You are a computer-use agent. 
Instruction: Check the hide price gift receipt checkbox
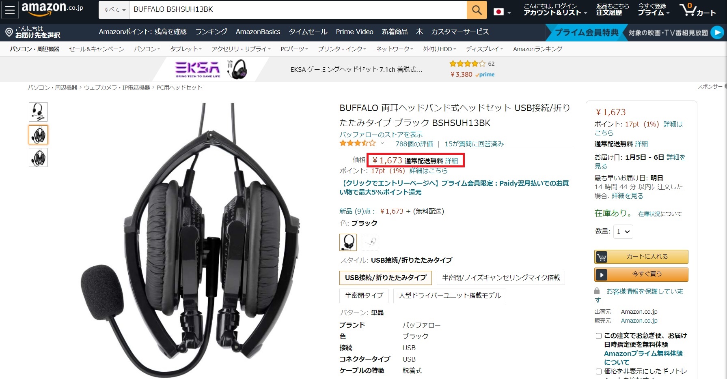point(598,371)
